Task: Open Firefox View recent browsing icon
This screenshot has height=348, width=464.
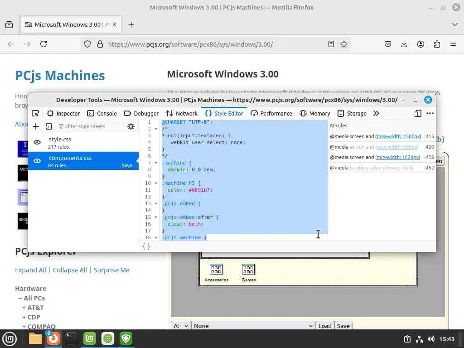Action: click(9, 25)
